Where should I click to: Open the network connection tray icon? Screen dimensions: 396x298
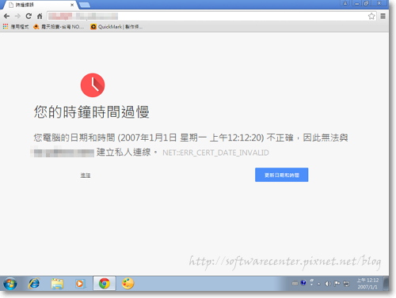pos(346,284)
